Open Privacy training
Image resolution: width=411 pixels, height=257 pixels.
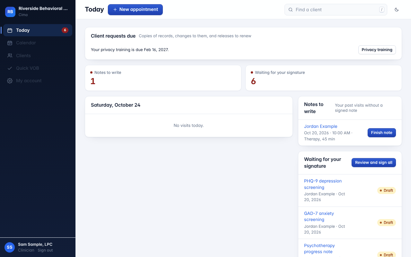377,50
